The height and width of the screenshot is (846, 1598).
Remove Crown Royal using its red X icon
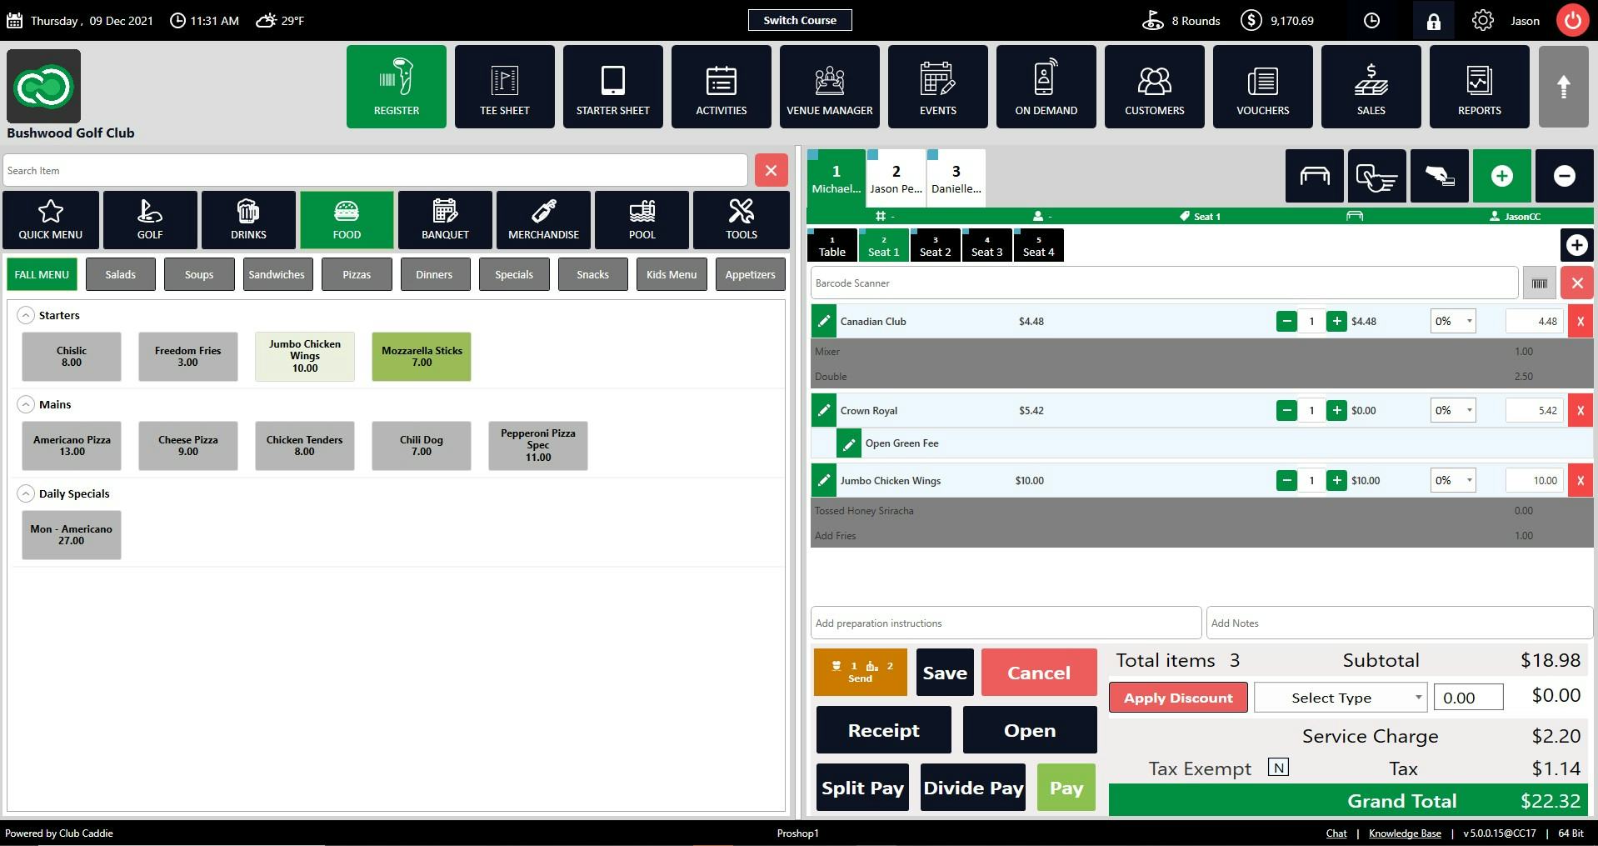tap(1579, 410)
